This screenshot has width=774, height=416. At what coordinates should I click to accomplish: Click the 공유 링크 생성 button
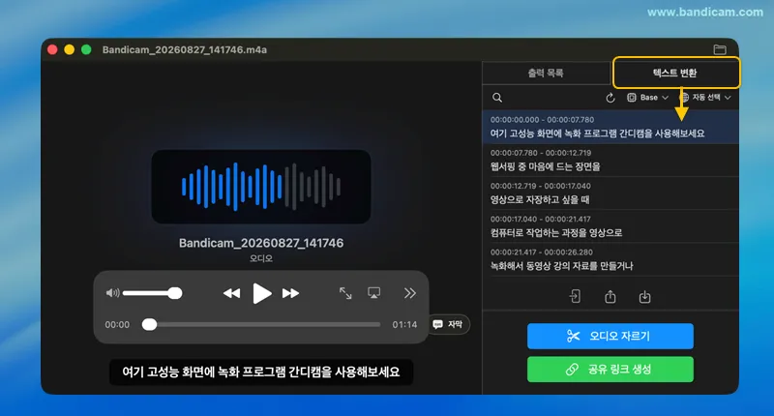click(610, 370)
